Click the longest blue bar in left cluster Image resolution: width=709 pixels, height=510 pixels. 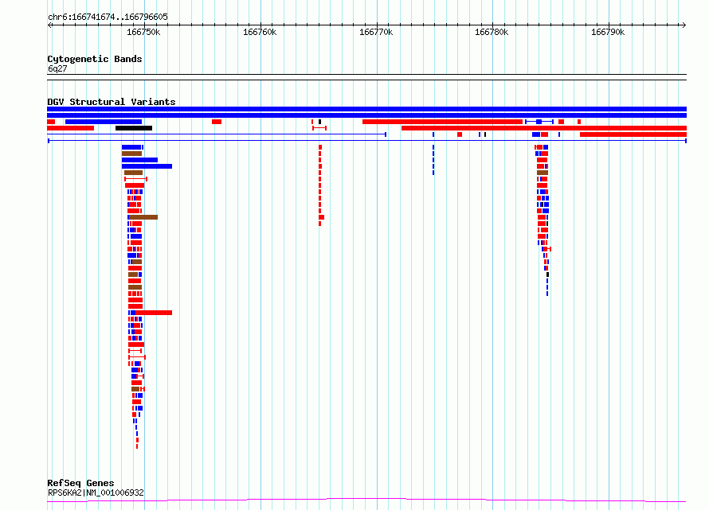147,166
